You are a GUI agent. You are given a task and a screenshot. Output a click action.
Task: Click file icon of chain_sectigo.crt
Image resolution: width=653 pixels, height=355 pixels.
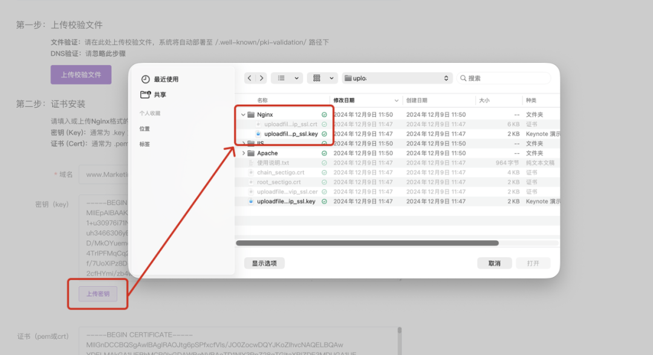[251, 172]
